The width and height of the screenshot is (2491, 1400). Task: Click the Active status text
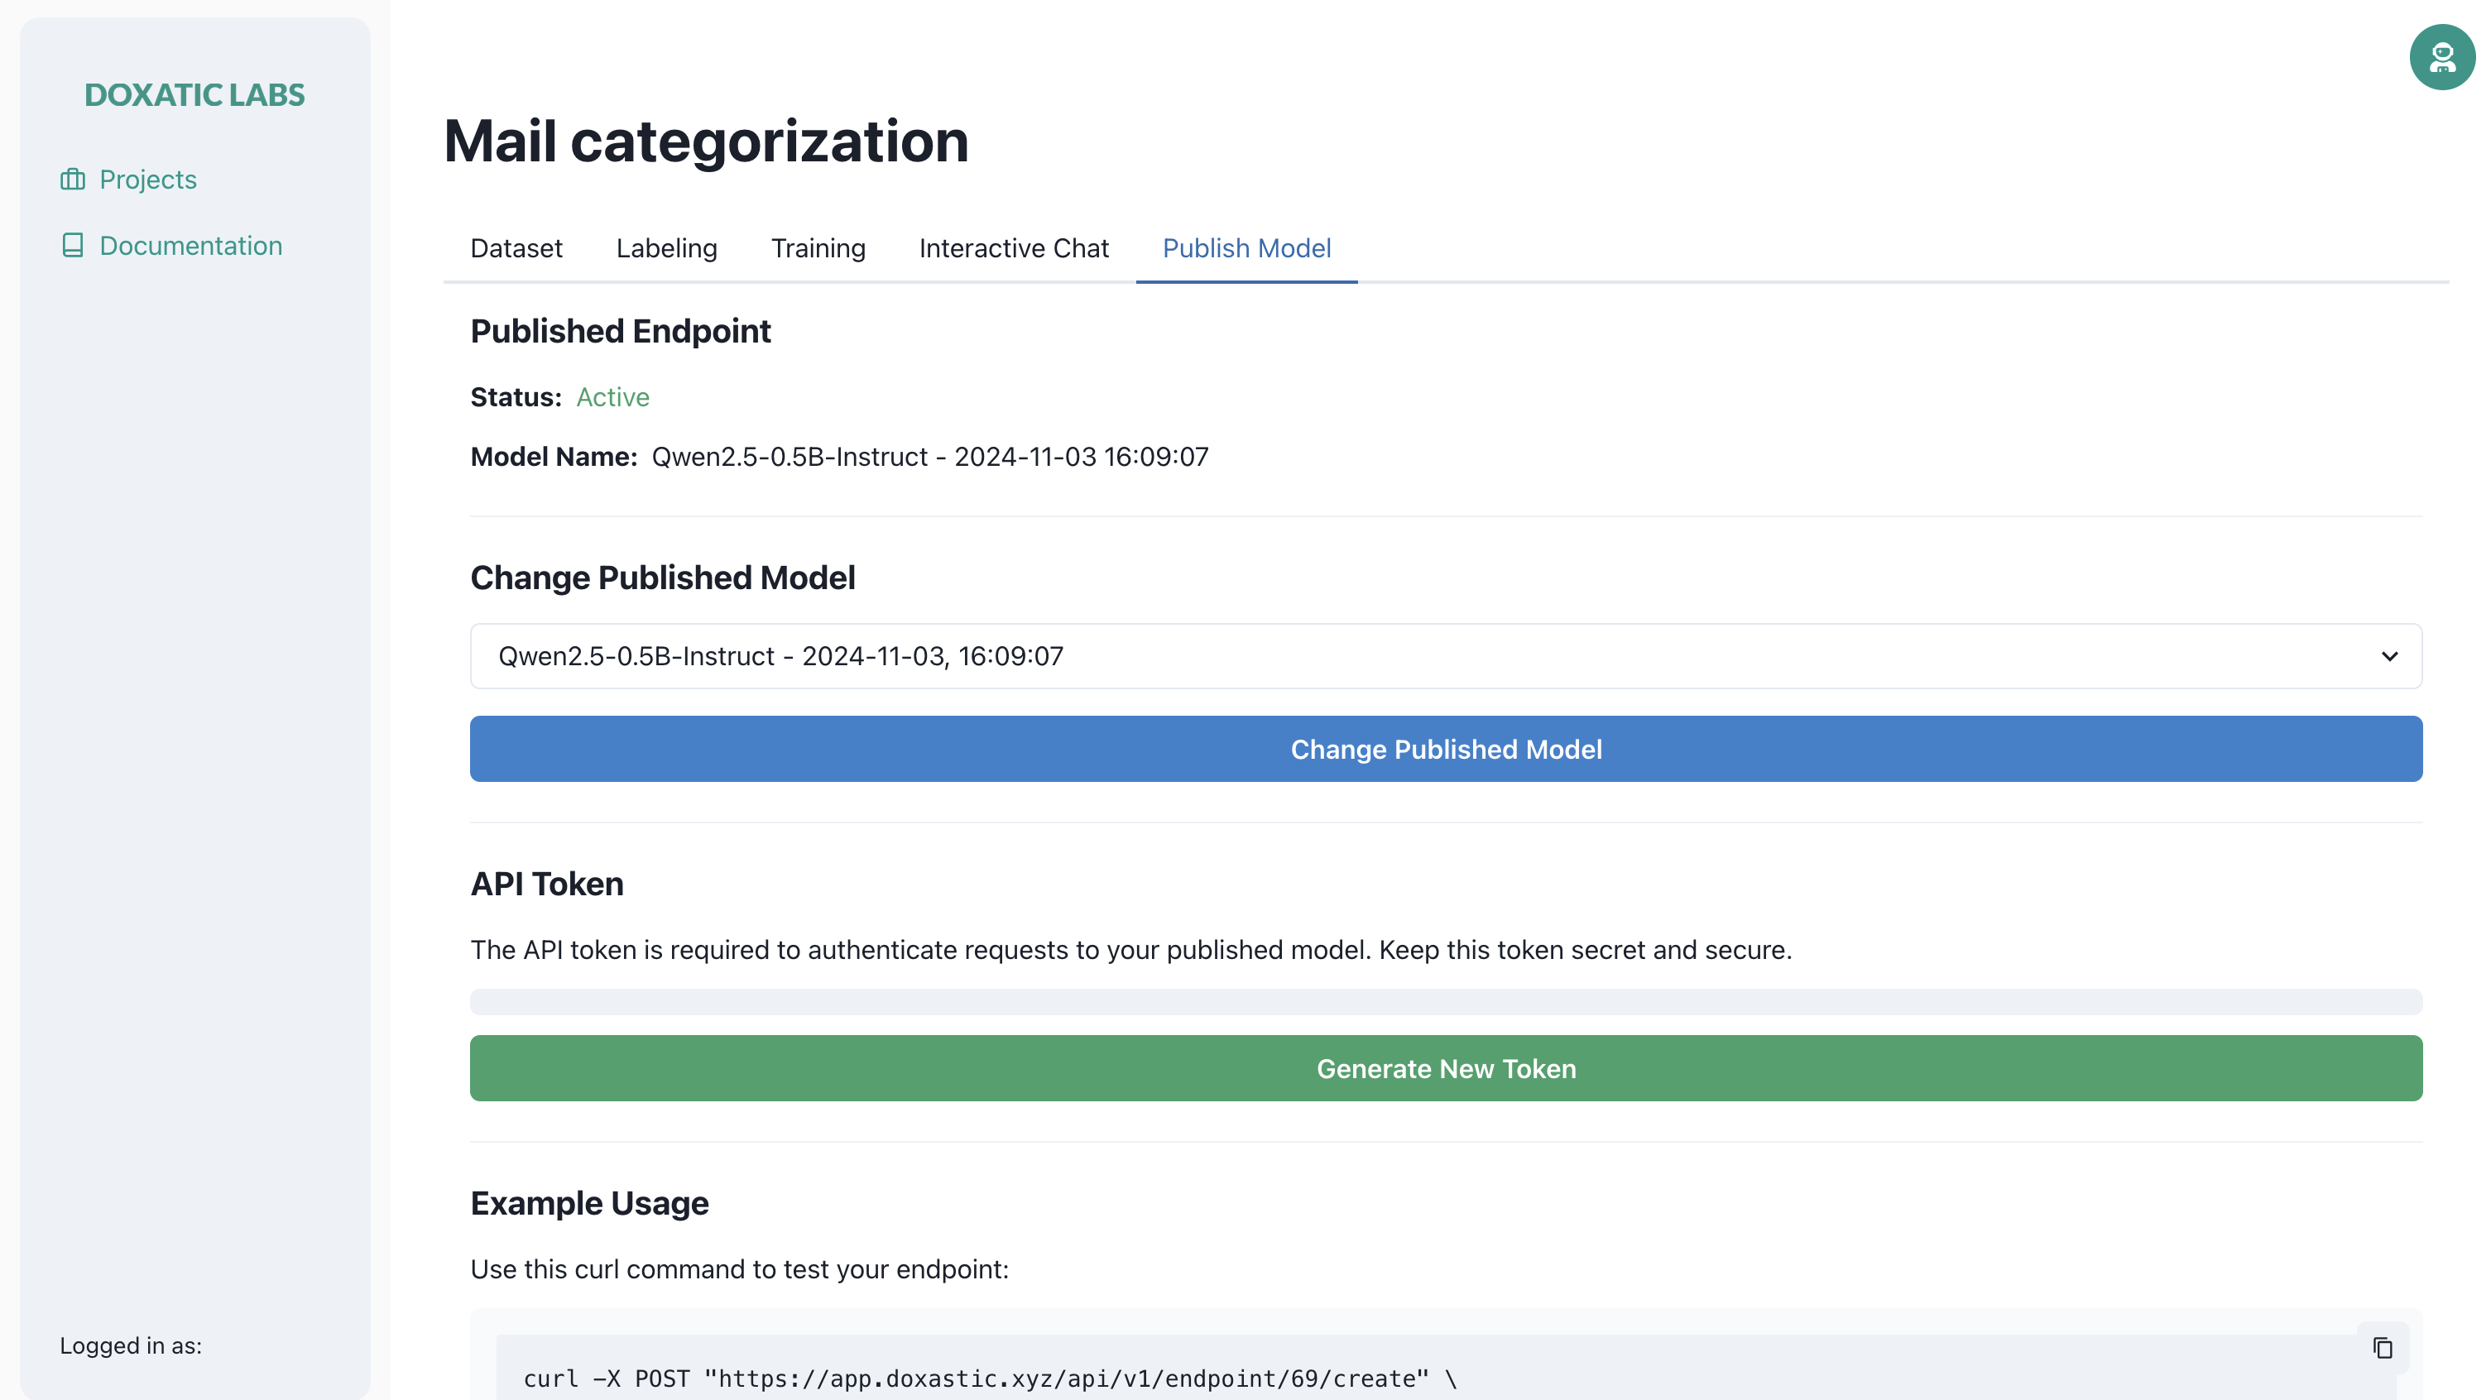(x=612, y=397)
